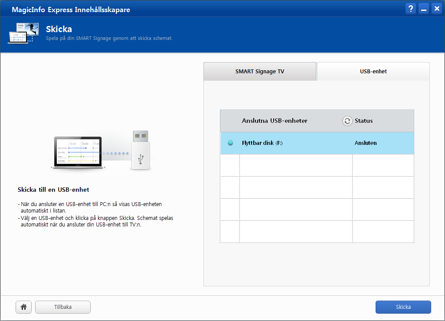
Task: Click the Status column header label
Action: pyautogui.click(x=363, y=121)
